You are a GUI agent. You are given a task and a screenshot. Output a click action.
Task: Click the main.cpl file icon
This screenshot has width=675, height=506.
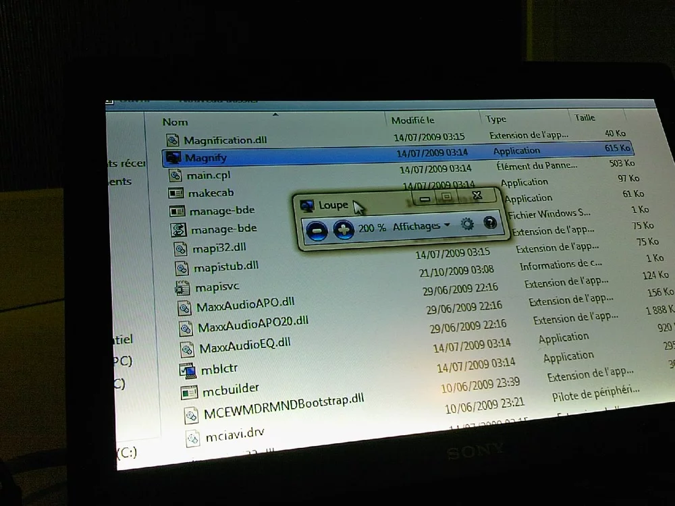[x=175, y=175]
